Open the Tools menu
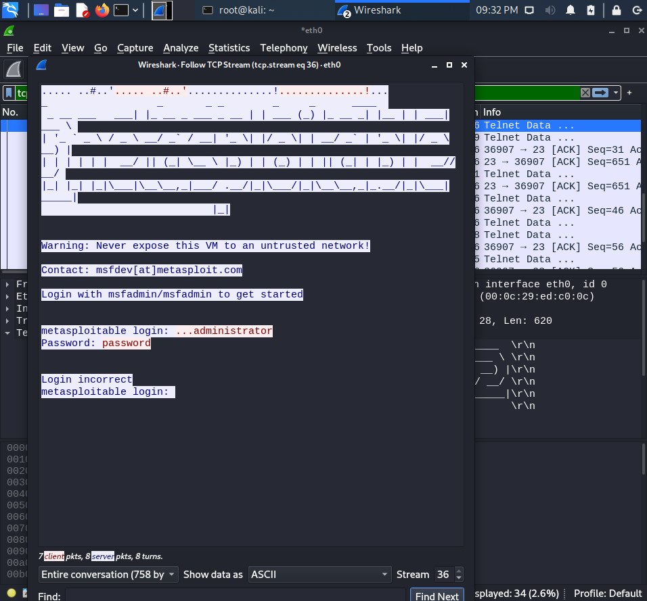Image resolution: width=647 pixels, height=601 pixels. click(x=379, y=48)
